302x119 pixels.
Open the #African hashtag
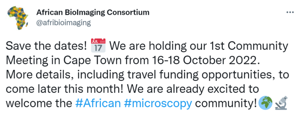point(98,103)
